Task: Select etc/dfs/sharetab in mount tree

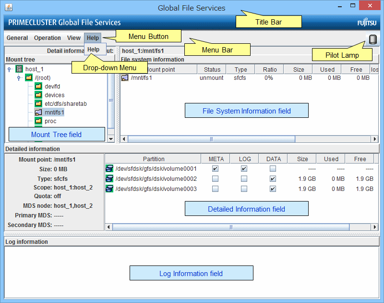Action: pyautogui.click(x=65, y=104)
